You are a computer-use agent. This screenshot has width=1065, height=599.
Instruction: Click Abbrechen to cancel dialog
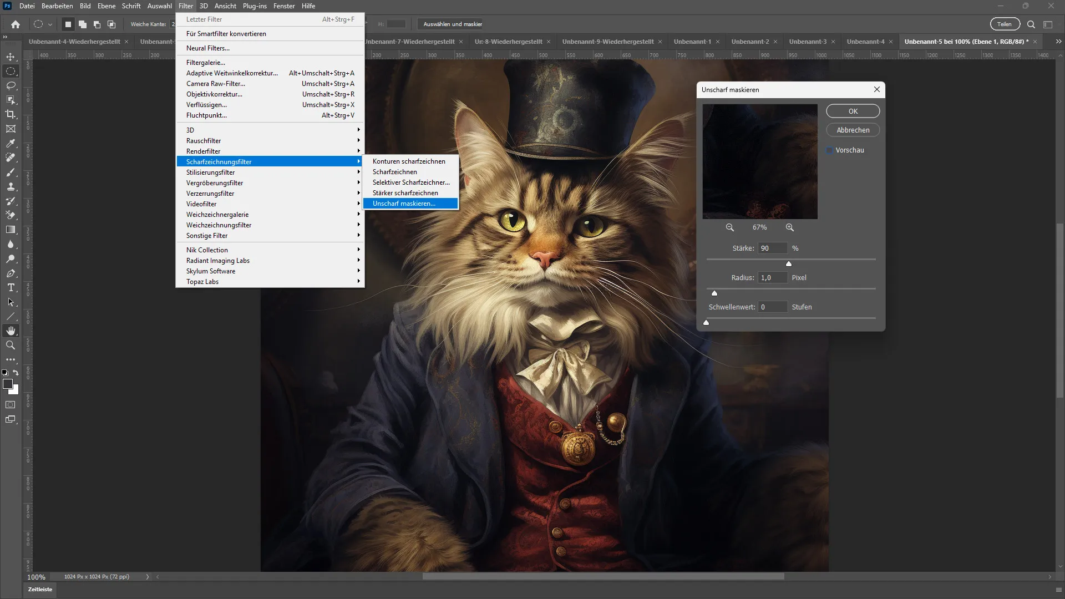[x=853, y=129]
